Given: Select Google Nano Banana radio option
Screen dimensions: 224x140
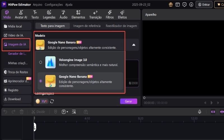Looking at the screenshot, I should pyautogui.click(x=41, y=81).
